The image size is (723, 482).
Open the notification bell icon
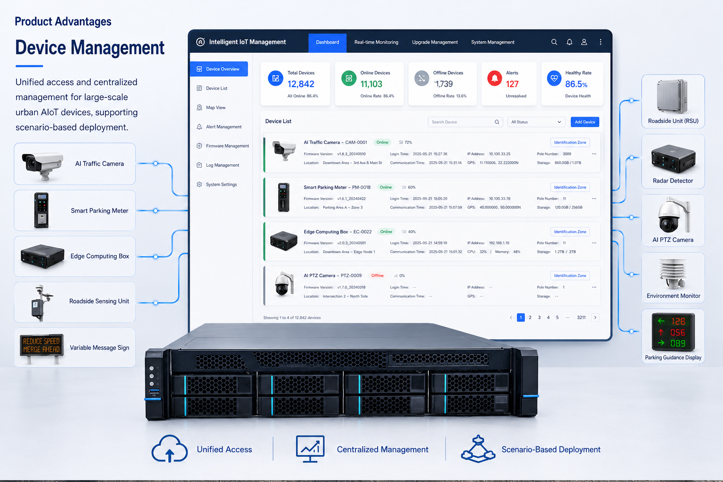(x=569, y=42)
